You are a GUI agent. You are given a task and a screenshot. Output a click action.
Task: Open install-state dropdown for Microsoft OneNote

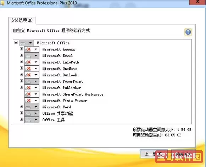(32, 69)
